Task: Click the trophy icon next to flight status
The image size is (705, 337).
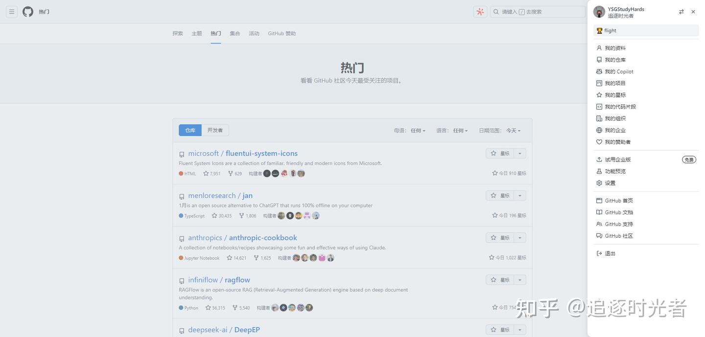Action: pos(599,30)
